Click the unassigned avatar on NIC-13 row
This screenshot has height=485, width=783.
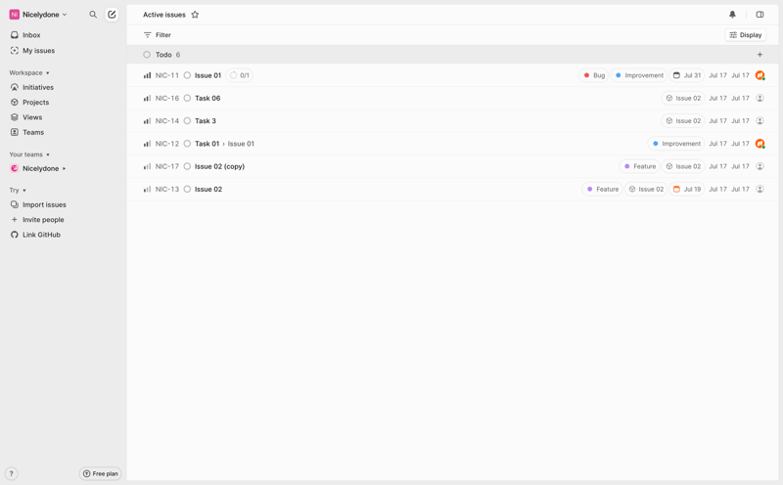click(760, 189)
